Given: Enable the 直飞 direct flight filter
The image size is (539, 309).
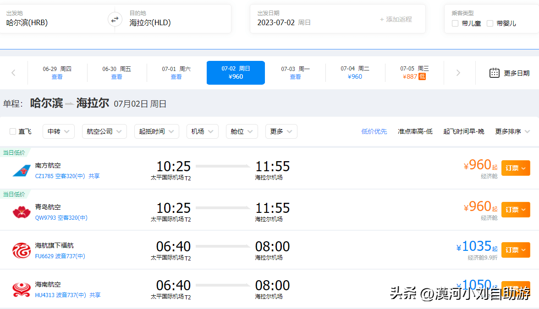Looking at the screenshot, I should pos(13,131).
